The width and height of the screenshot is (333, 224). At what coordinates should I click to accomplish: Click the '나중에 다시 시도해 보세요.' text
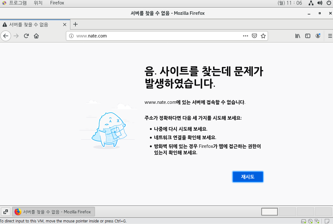click(181, 129)
